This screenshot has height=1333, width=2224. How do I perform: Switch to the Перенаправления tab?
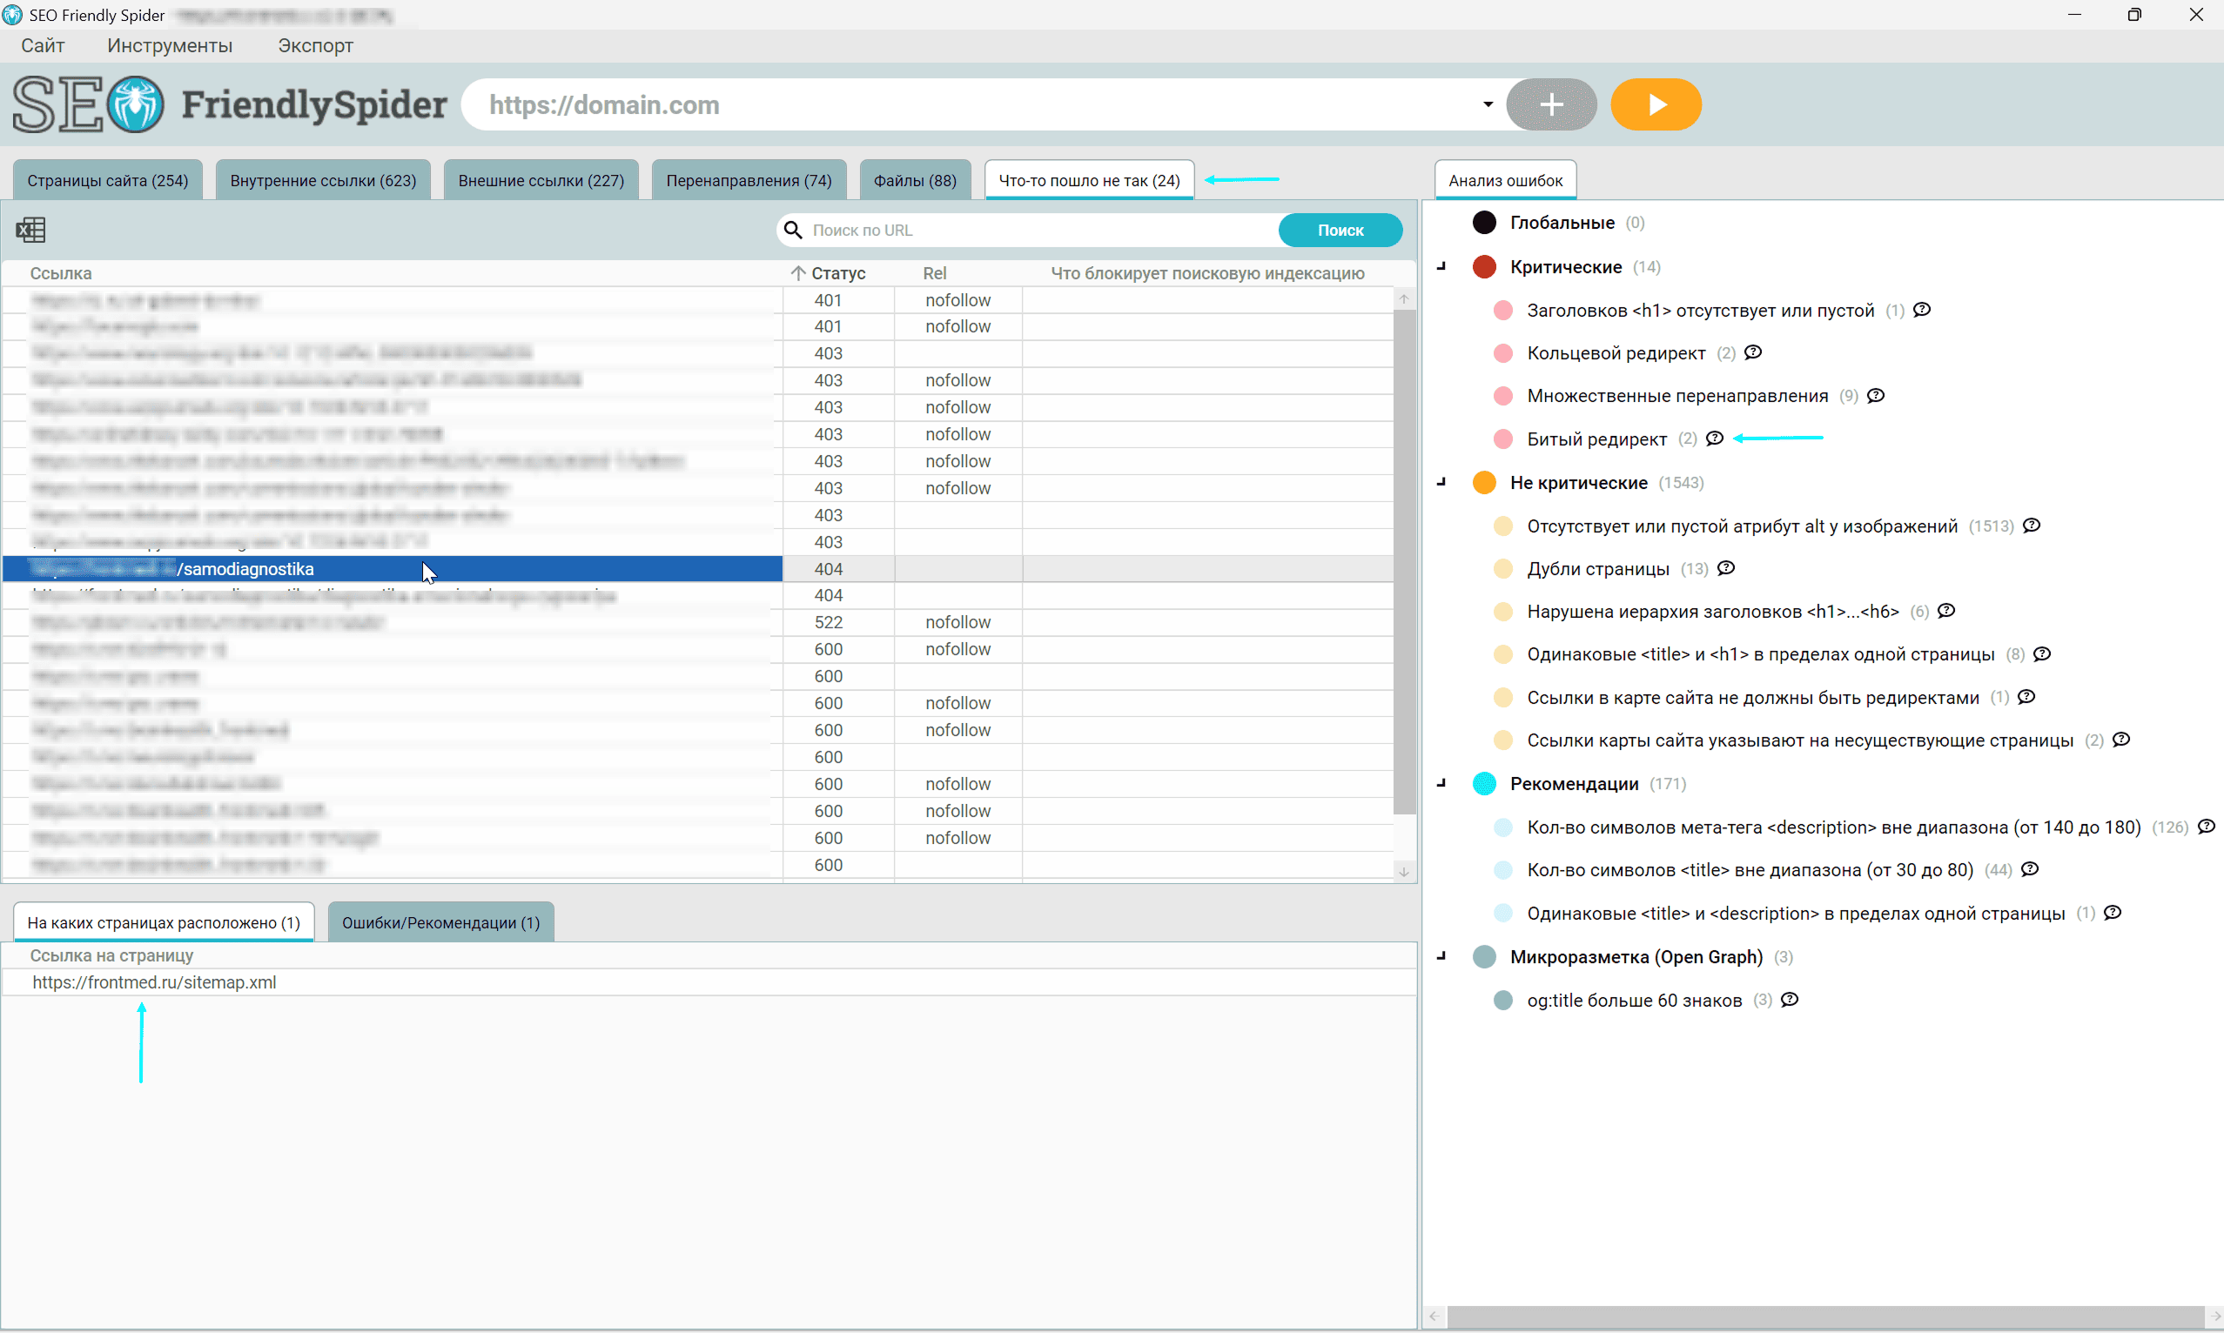point(749,179)
